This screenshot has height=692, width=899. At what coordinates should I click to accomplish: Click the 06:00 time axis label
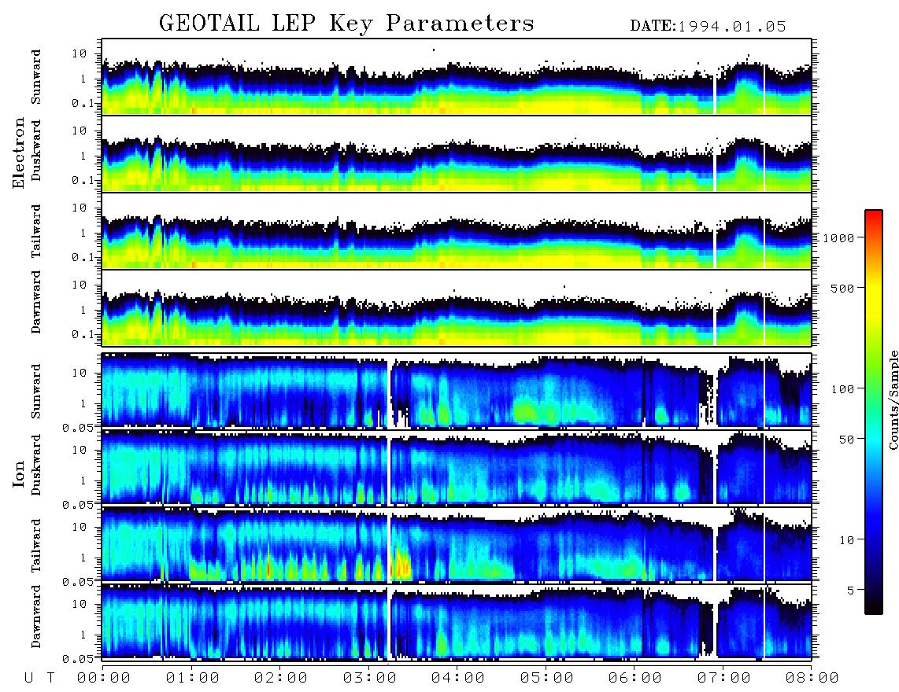pos(634,678)
